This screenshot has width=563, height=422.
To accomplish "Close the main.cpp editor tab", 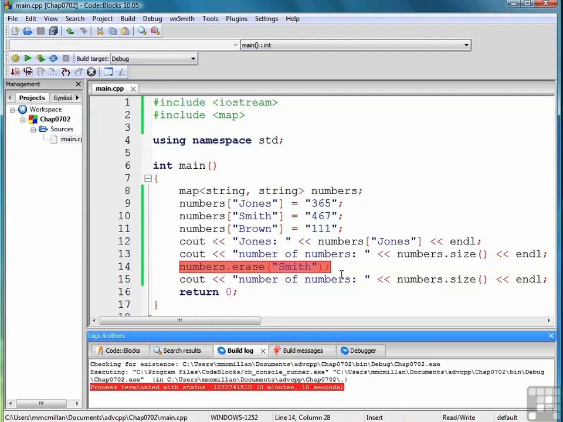I will pos(133,89).
